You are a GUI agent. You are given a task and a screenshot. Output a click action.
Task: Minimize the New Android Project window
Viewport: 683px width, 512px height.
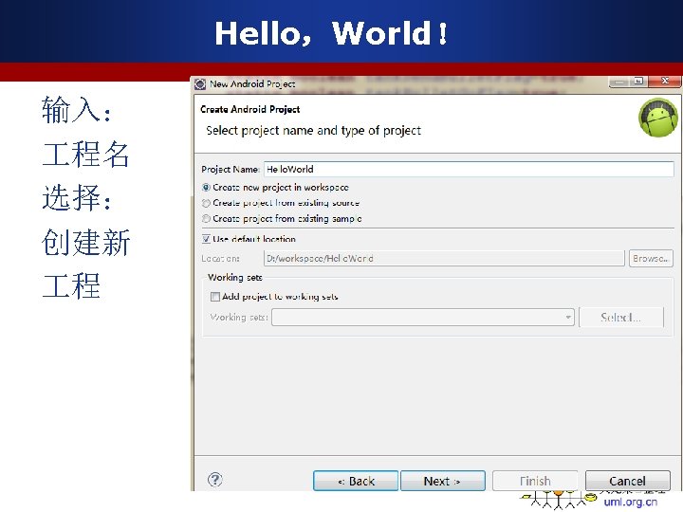pyautogui.click(x=619, y=82)
